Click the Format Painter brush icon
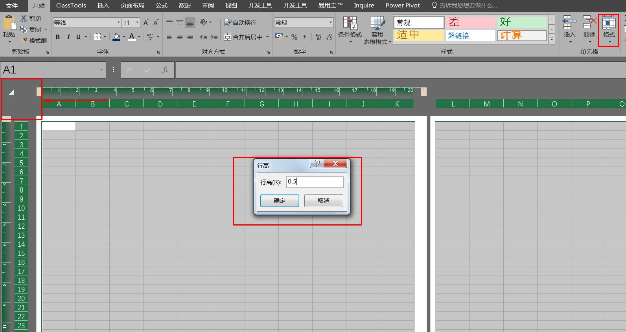 tap(24, 40)
